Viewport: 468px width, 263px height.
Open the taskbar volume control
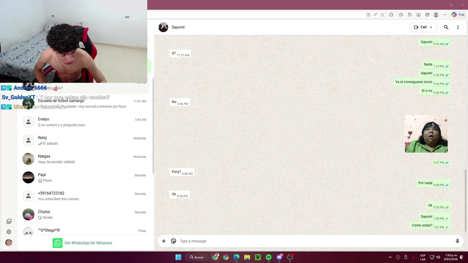click(x=438, y=257)
